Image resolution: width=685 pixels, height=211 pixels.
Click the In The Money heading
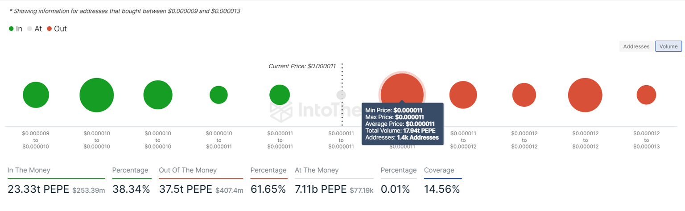tap(29, 170)
